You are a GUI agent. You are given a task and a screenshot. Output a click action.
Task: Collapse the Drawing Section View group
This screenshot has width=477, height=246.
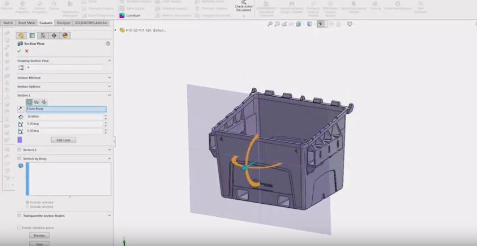pyautogui.click(x=109, y=61)
